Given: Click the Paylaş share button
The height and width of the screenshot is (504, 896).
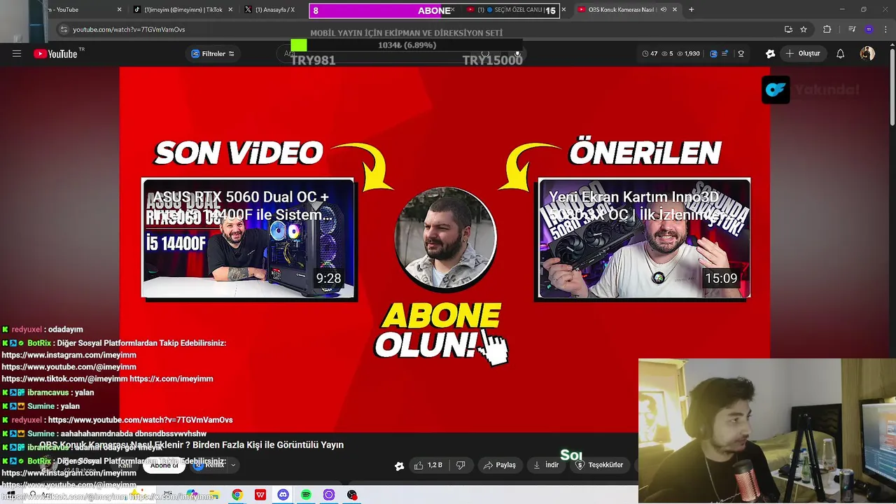Looking at the screenshot, I should tap(500, 465).
